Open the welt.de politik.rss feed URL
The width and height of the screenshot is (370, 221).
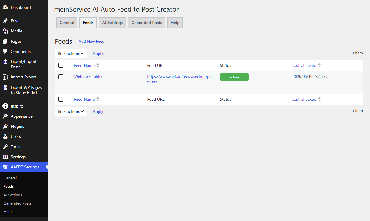(x=180, y=79)
